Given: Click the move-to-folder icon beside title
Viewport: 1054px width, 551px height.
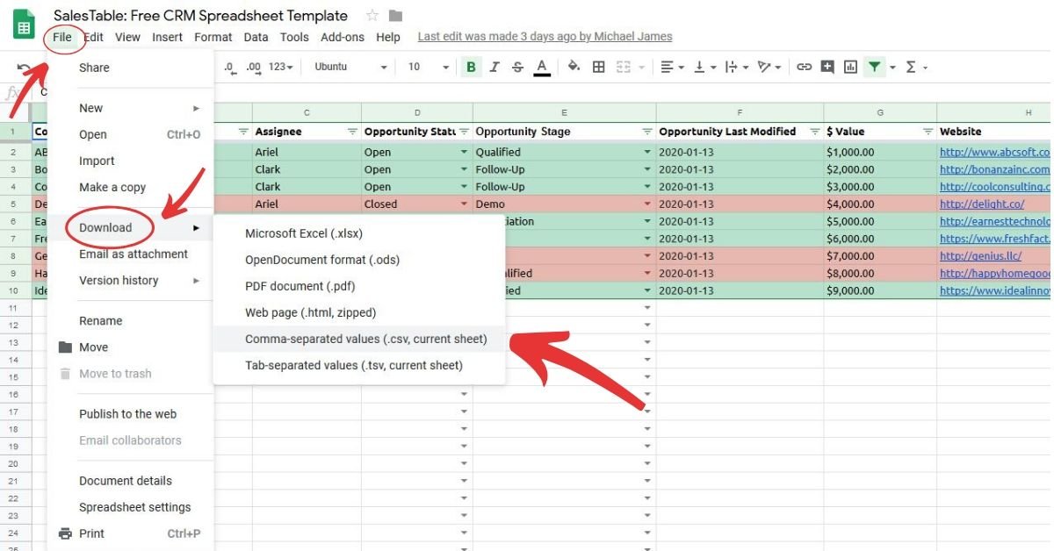Looking at the screenshot, I should (395, 16).
